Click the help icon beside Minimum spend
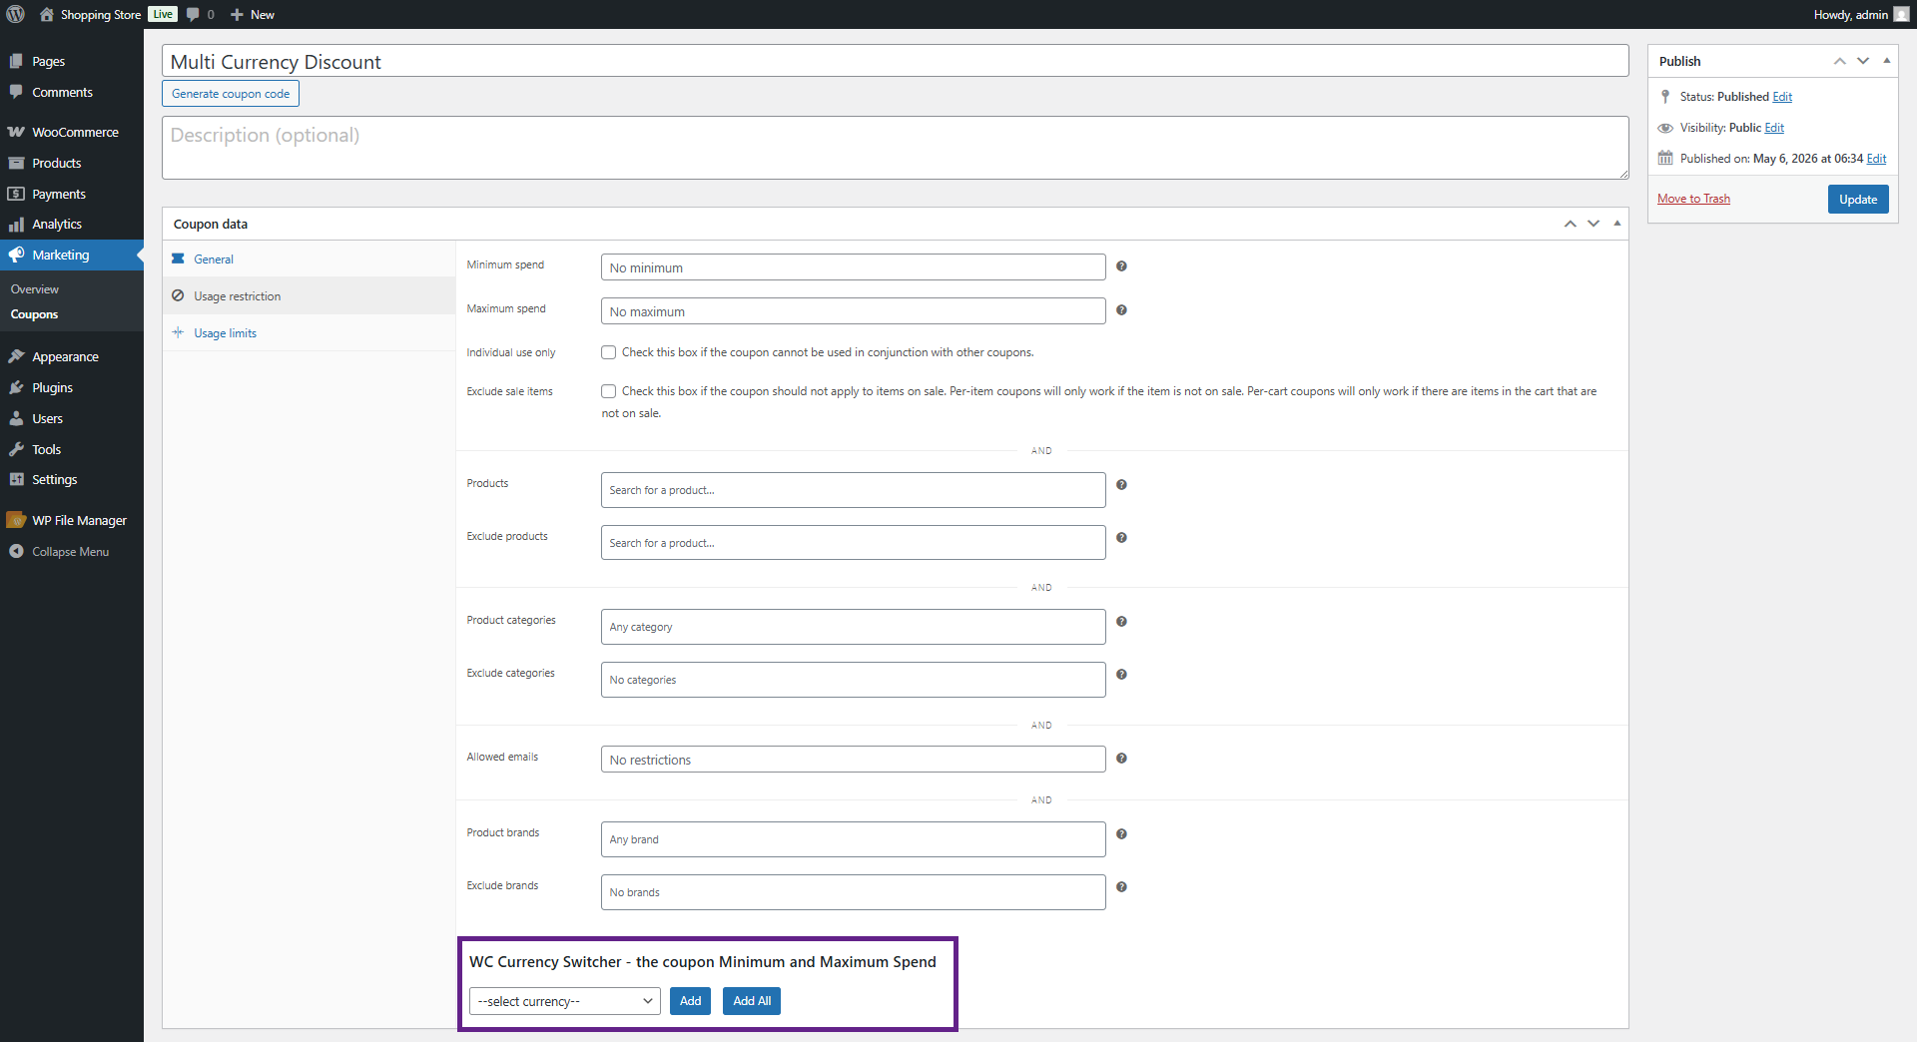This screenshot has height=1042, width=1917. [x=1121, y=266]
